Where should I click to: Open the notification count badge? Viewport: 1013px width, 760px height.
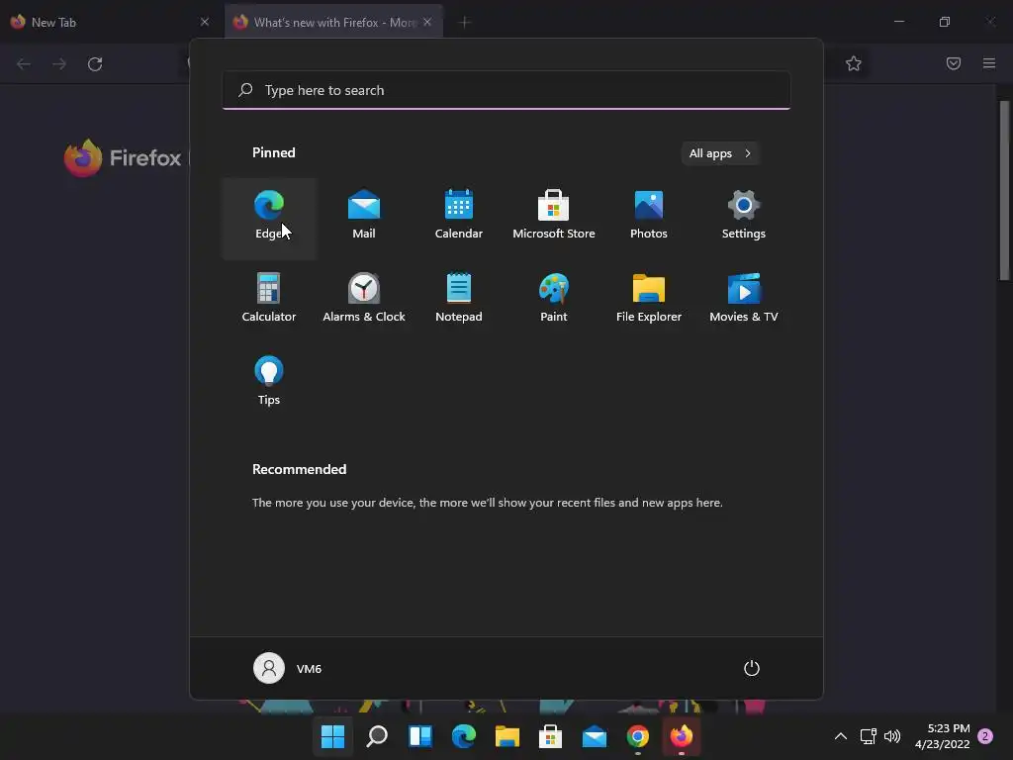click(985, 736)
